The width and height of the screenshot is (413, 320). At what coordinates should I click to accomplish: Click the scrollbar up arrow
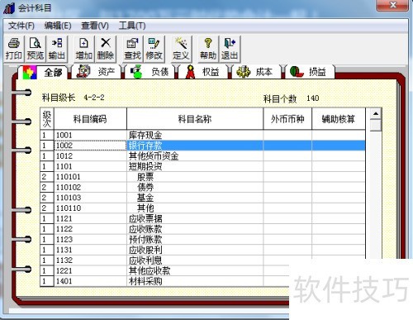tap(376, 113)
